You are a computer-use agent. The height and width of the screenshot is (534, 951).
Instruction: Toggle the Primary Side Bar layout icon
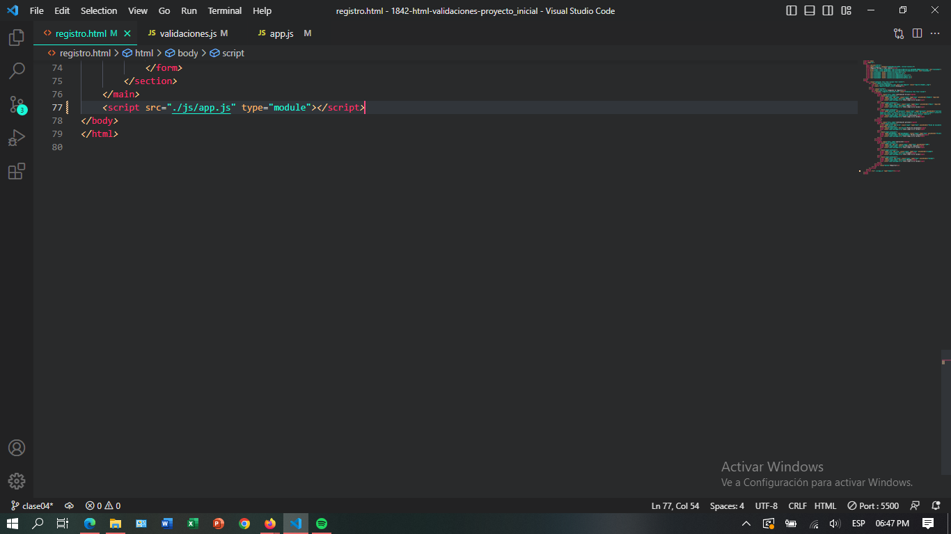[x=792, y=10]
